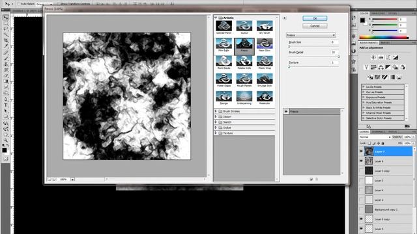Add a Hue/Saturation adjustment icon
The height and width of the screenshot is (234, 417).
(373, 68)
